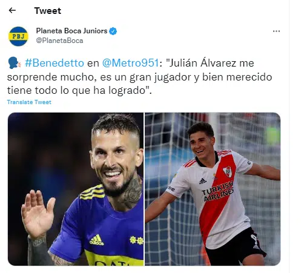Click Translate Tweet link
Image resolution: width=301 pixels, height=273 pixels.
(29, 102)
